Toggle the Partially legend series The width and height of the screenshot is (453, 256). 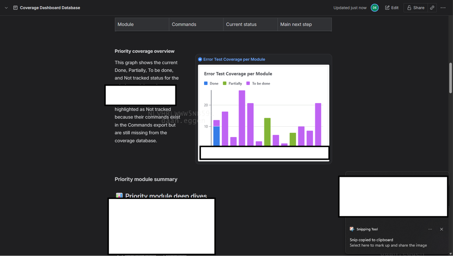pyautogui.click(x=232, y=83)
